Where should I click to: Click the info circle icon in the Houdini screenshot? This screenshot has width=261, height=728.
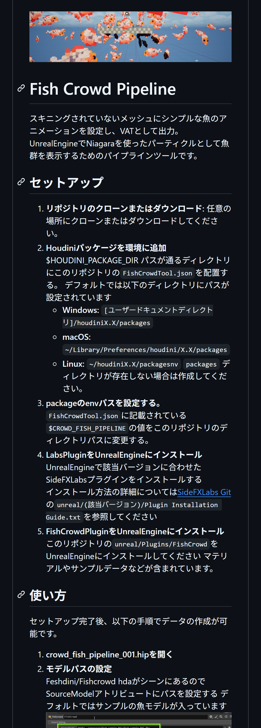[226, 717]
